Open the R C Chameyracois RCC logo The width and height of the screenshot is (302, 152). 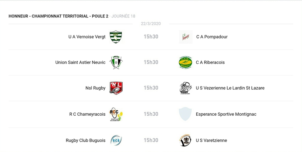pos(116,114)
